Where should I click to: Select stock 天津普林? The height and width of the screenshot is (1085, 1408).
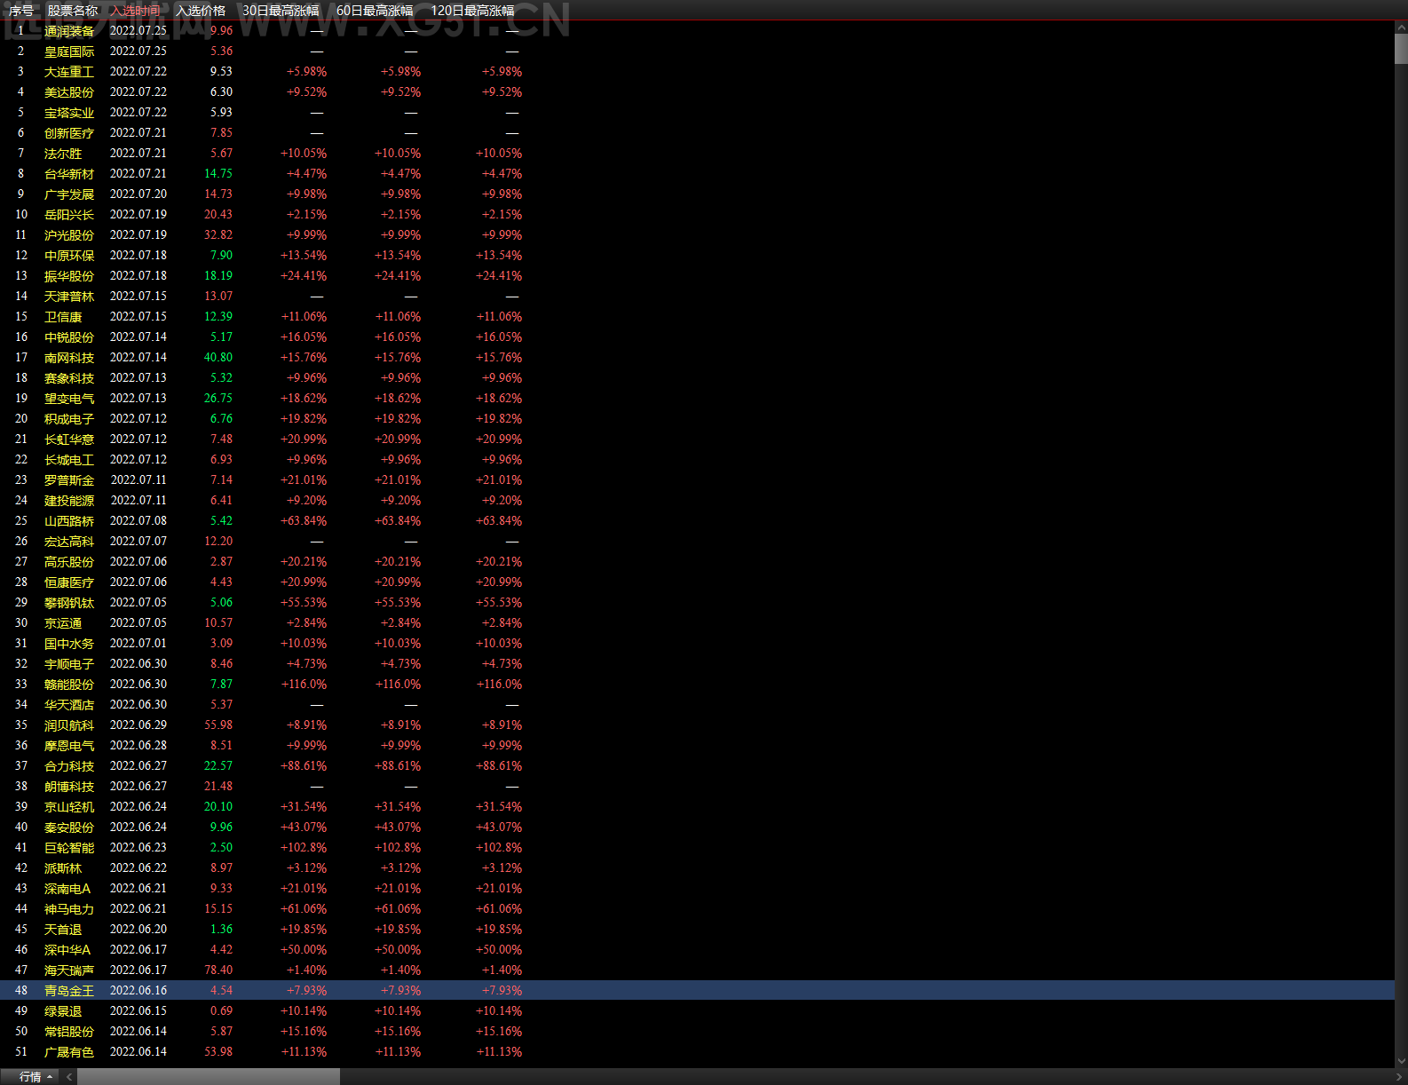click(69, 297)
